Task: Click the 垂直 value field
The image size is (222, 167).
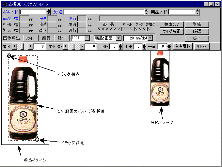Action: [162, 46]
